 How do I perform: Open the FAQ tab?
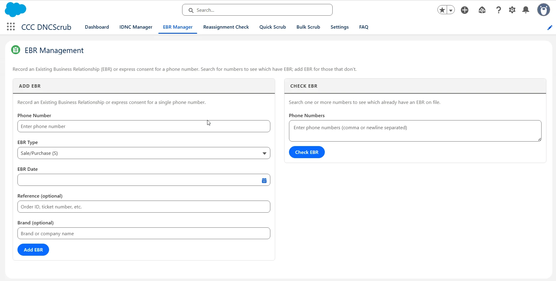click(x=364, y=27)
